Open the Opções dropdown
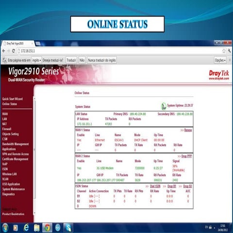 (220, 60)
